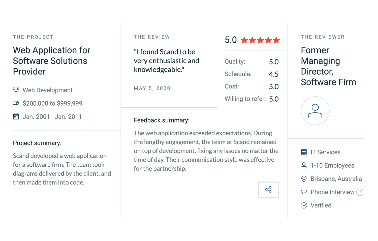Click the Project summary heading
Image resolution: width=378 pixels, height=241 pixels.
(37, 143)
